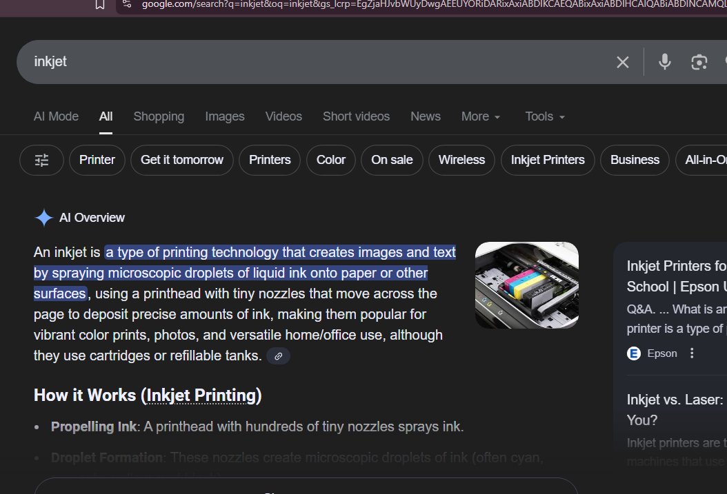727x494 pixels.
Task: Go to the Videos tab
Action: (x=283, y=116)
